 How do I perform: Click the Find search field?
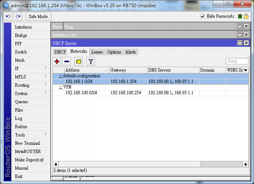[x=237, y=61]
